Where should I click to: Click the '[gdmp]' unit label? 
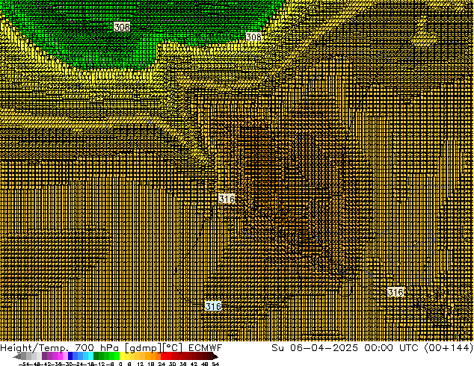point(144,348)
